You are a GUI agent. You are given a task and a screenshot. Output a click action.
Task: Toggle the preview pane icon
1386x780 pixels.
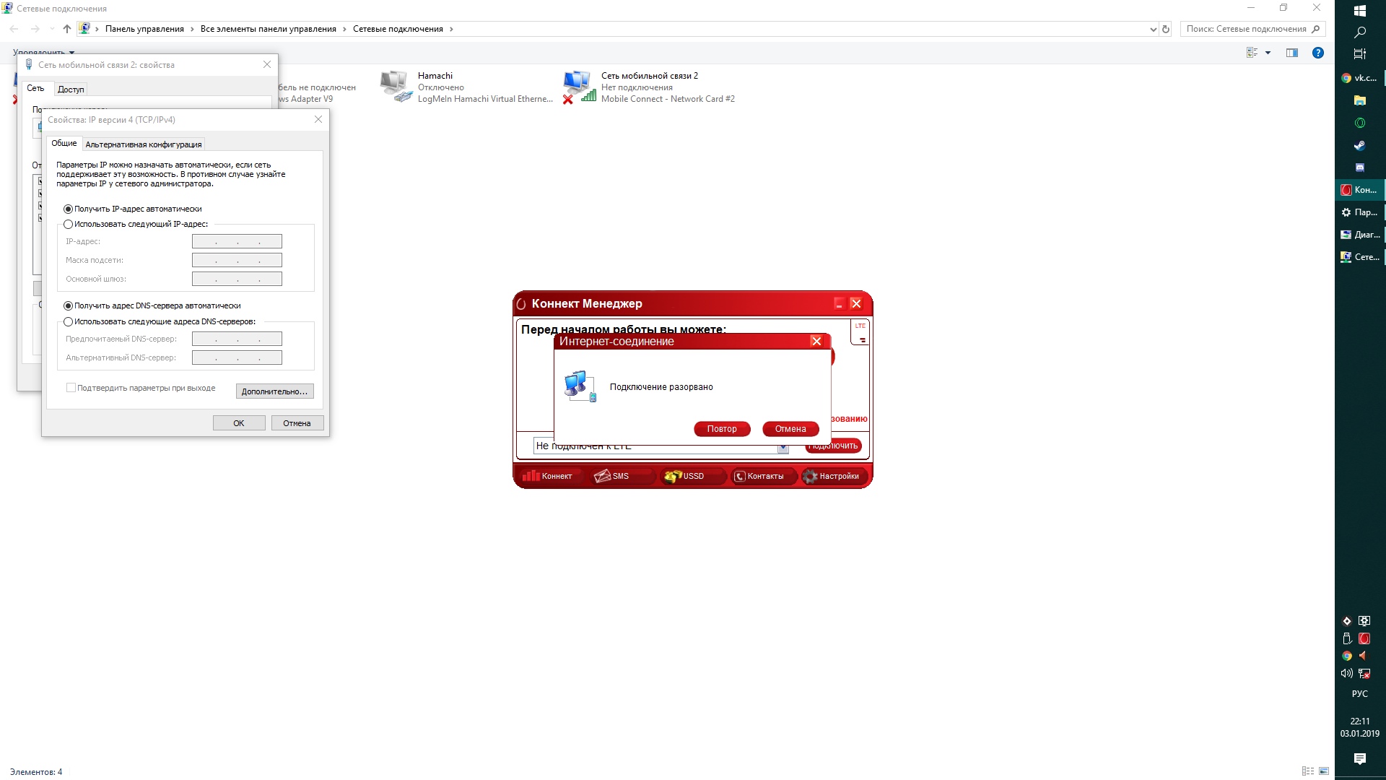(x=1292, y=53)
